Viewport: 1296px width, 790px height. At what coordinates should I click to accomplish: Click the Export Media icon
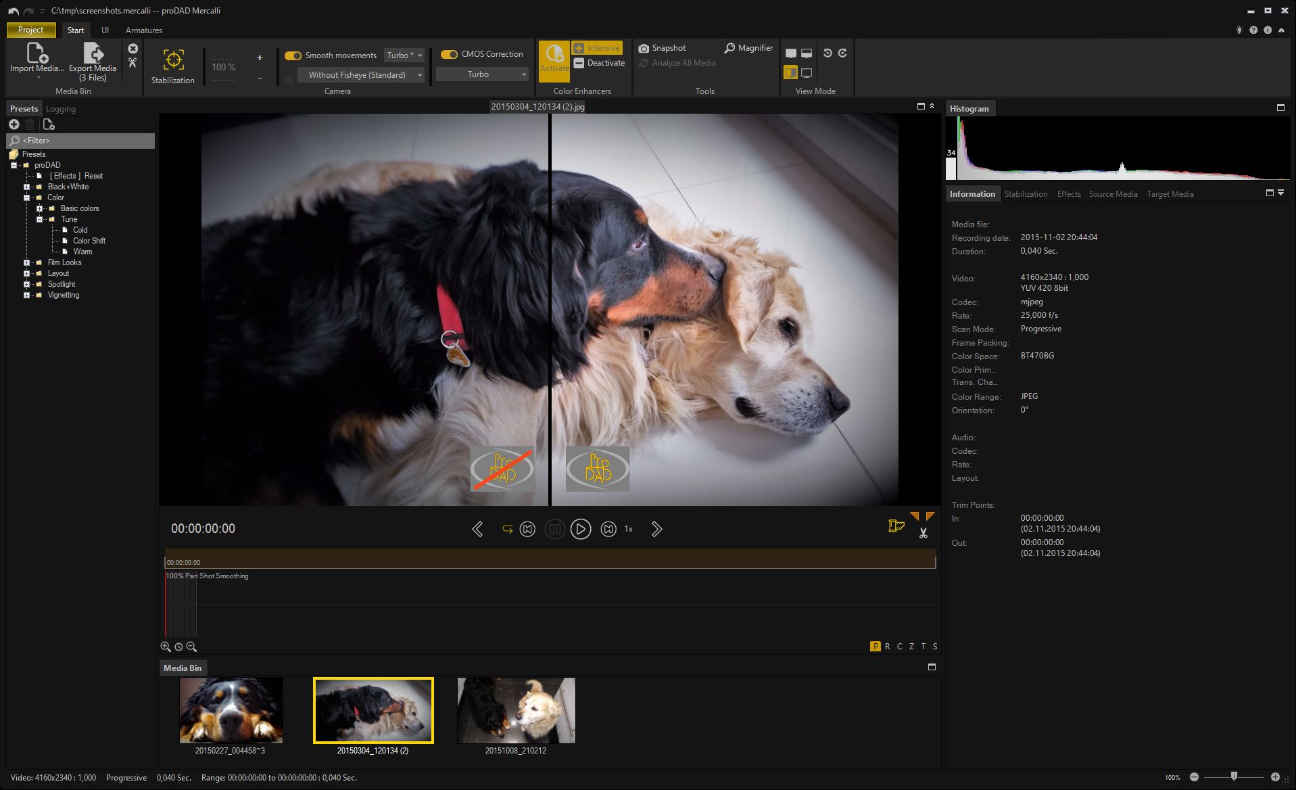point(93,53)
